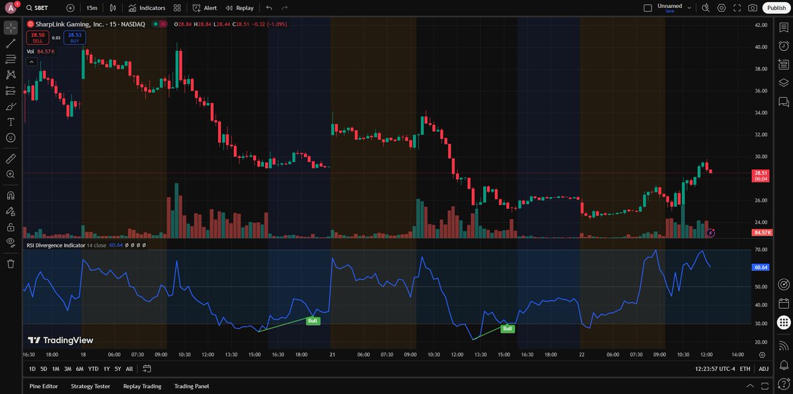Expand the layout menu chevron beside Unnamed
793x394 pixels.
(689, 8)
